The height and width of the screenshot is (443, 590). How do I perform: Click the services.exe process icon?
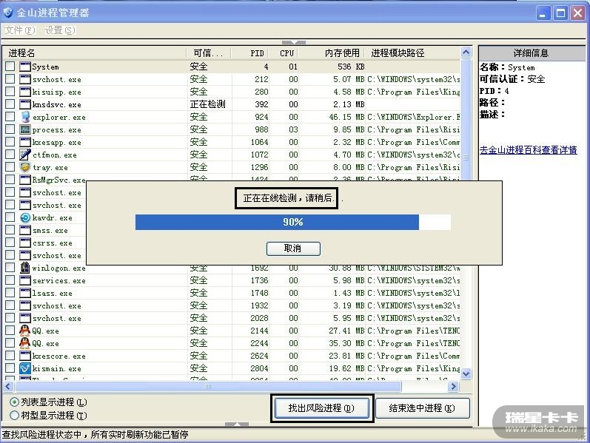click(x=25, y=280)
